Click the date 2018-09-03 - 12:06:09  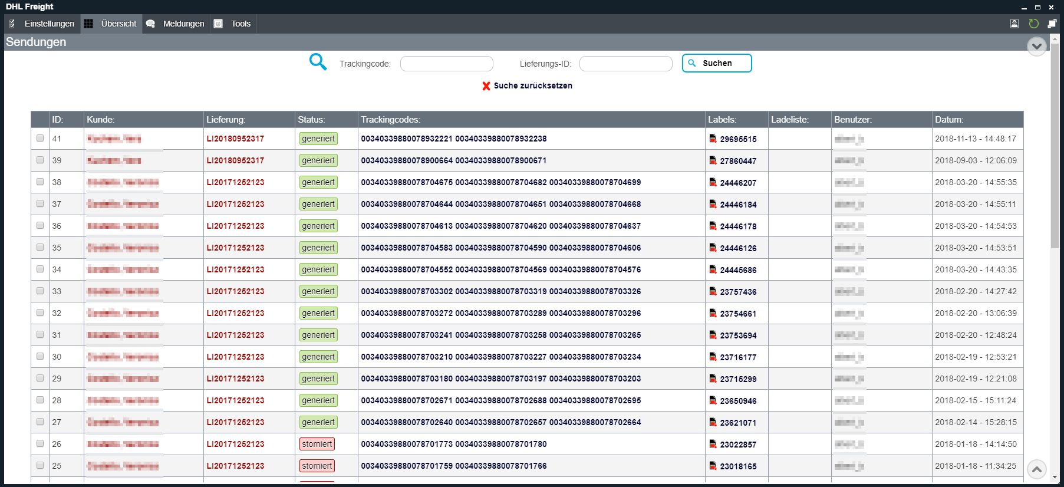pos(976,160)
